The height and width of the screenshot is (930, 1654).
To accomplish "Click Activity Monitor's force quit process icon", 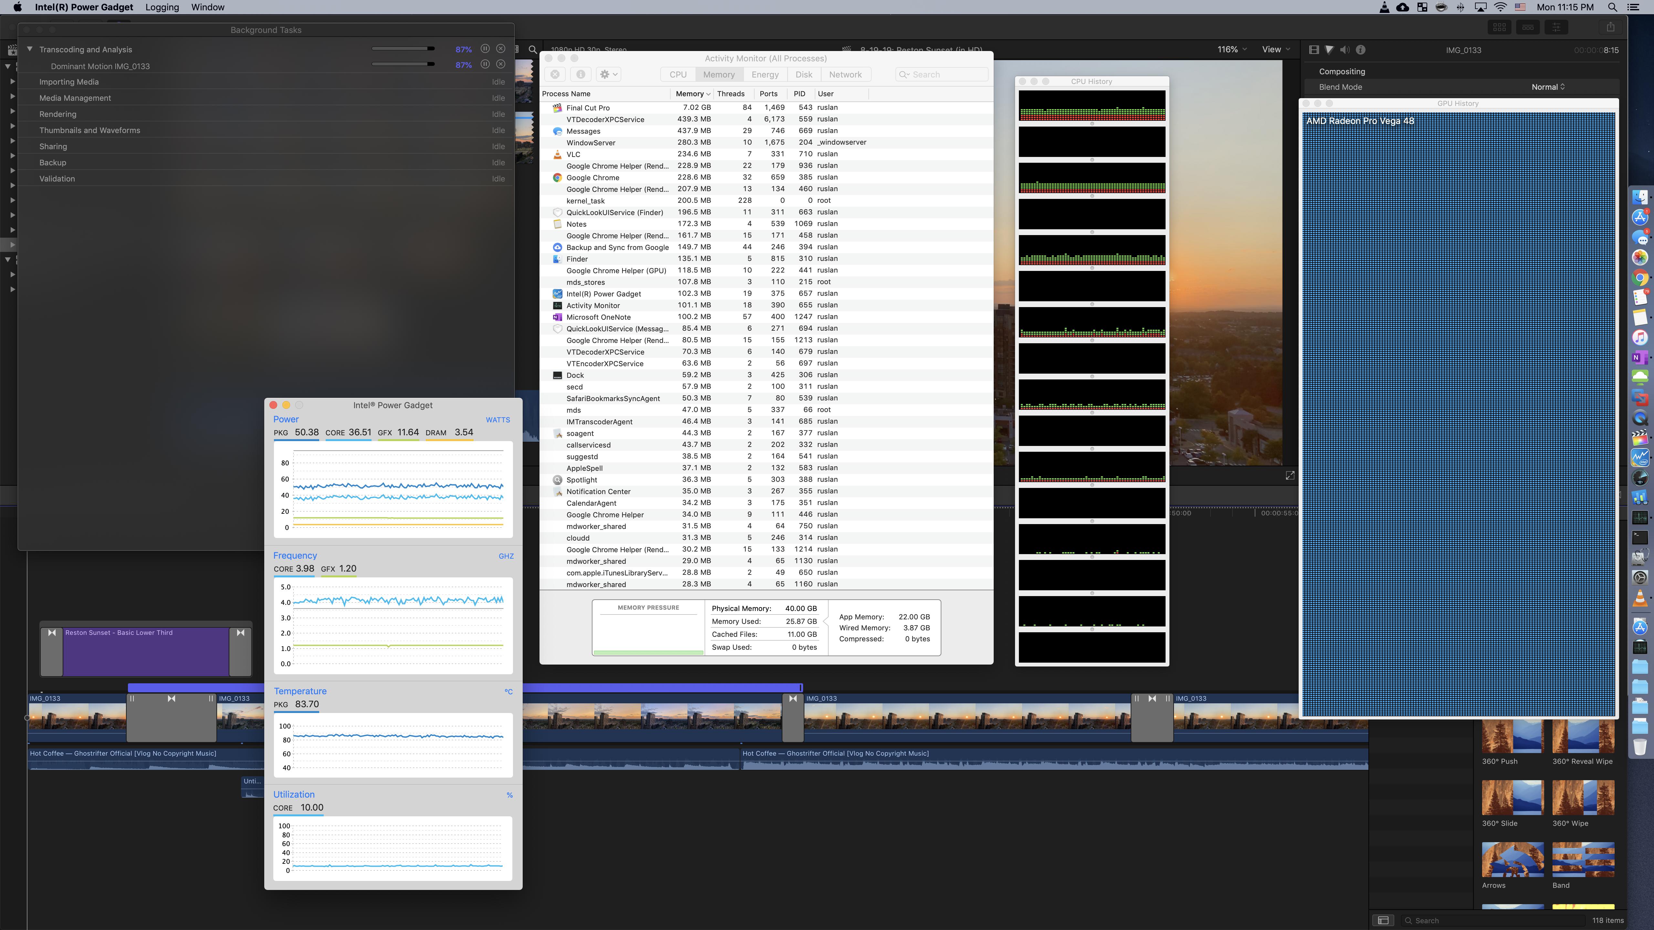I will tap(555, 75).
